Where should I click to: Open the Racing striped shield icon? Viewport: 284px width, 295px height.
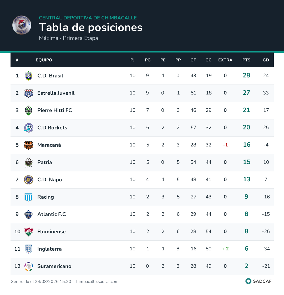click(x=29, y=197)
